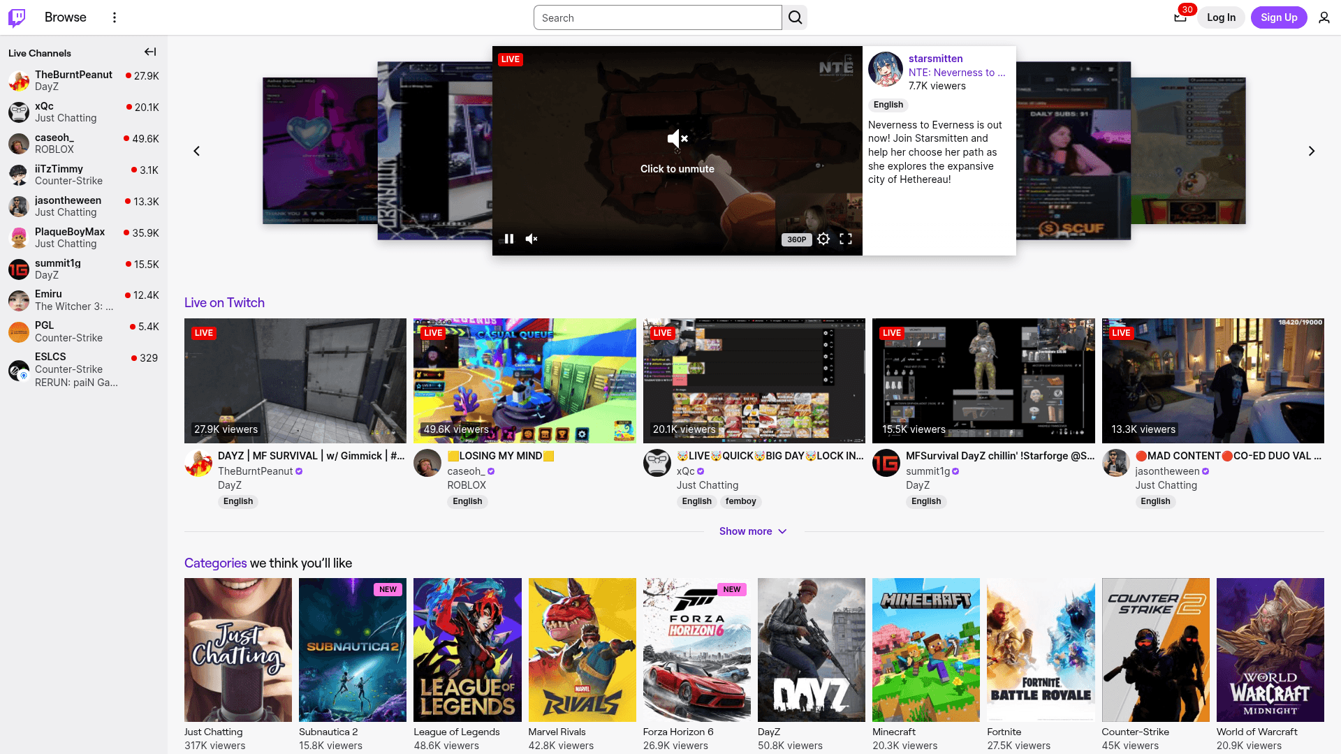Screen dimensions: 1341x754
Task: Click in the Search input field
Action: click(657, 17)
